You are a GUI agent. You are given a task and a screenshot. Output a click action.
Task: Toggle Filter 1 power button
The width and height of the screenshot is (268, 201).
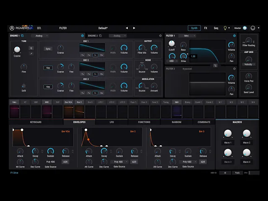(234, 36)
